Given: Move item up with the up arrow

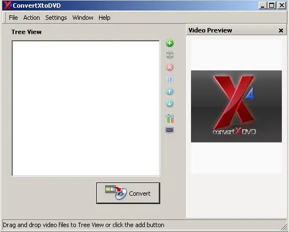Looking at the screenshot, I should [170, 91].
